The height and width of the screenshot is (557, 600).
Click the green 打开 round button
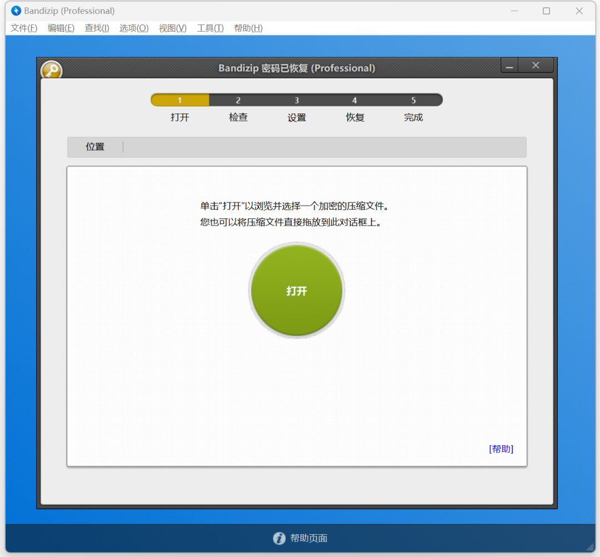click(297, 291)
